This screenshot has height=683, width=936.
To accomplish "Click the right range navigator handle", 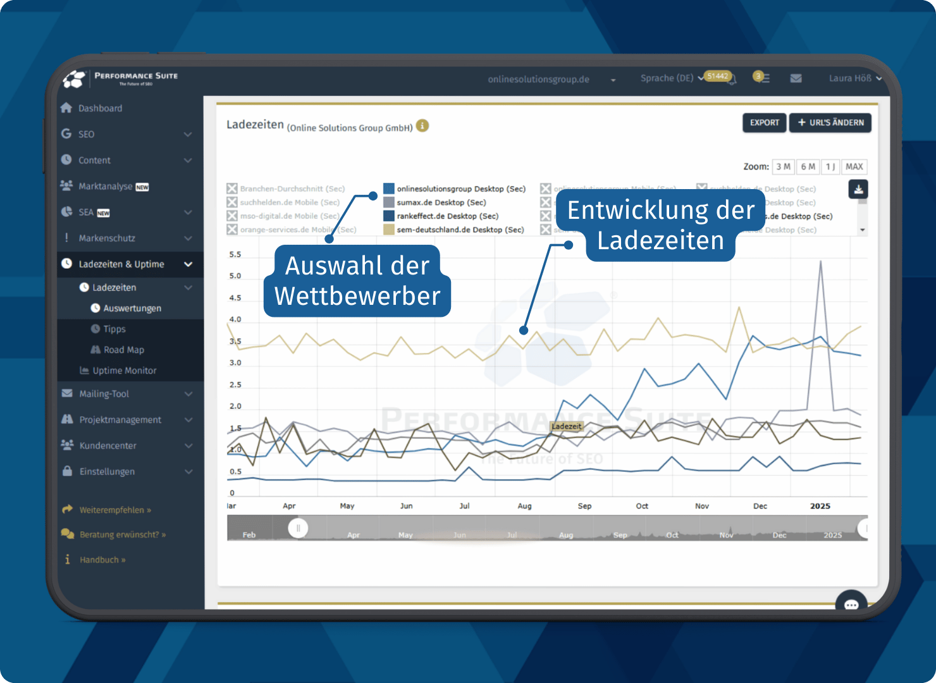I will (x=864, y=527).
